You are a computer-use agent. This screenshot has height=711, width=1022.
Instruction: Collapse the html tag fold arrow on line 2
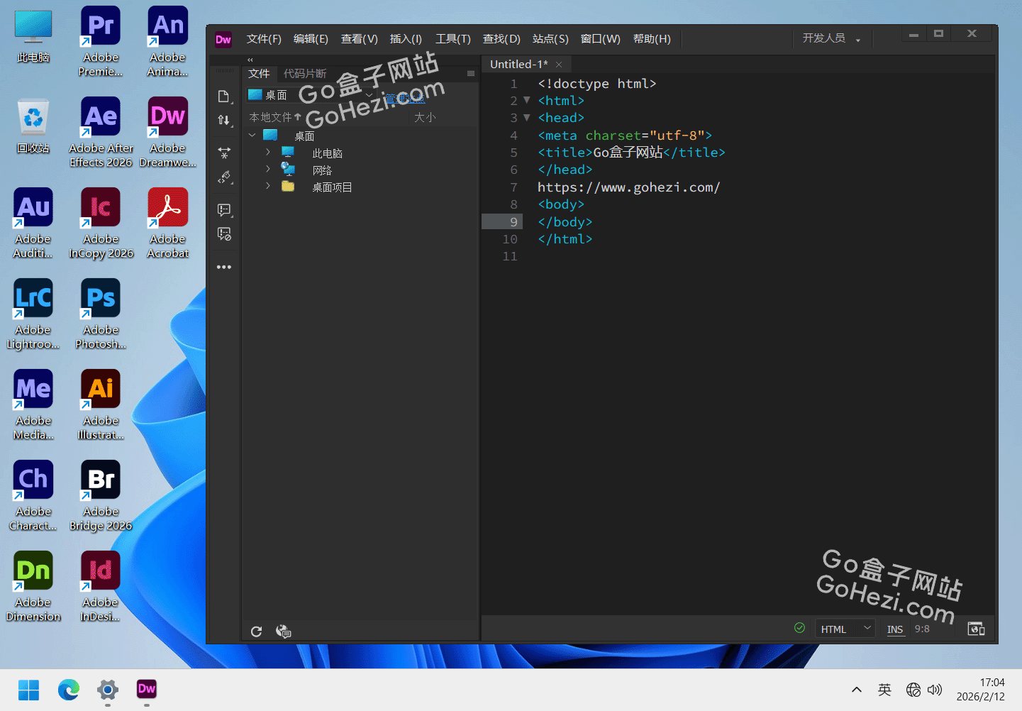coord(526,101)
